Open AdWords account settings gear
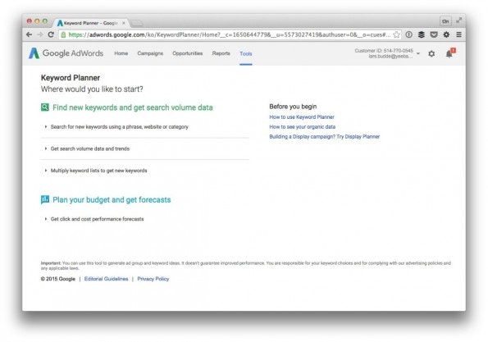Image resolution: width=488 pixels, height=342 pixels. 431,53
